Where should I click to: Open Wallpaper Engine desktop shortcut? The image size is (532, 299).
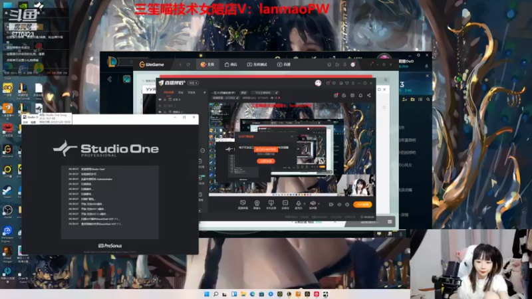[7, 234]
